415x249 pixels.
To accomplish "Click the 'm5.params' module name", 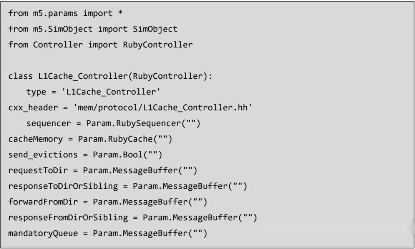I will (56, 13).
